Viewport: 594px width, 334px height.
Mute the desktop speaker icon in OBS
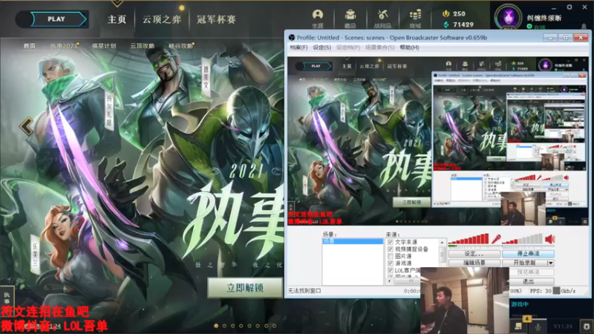tap(549, 239)
